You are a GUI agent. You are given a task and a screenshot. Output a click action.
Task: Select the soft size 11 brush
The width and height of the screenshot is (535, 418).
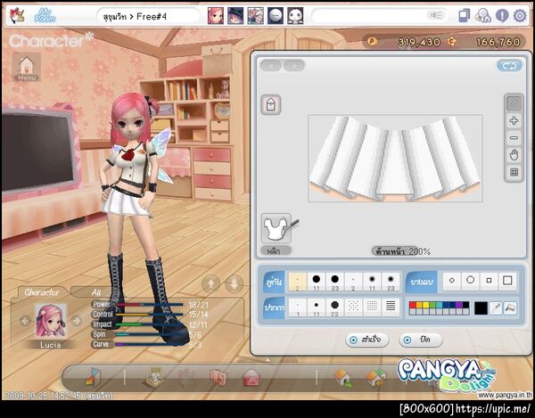point(372,282)
